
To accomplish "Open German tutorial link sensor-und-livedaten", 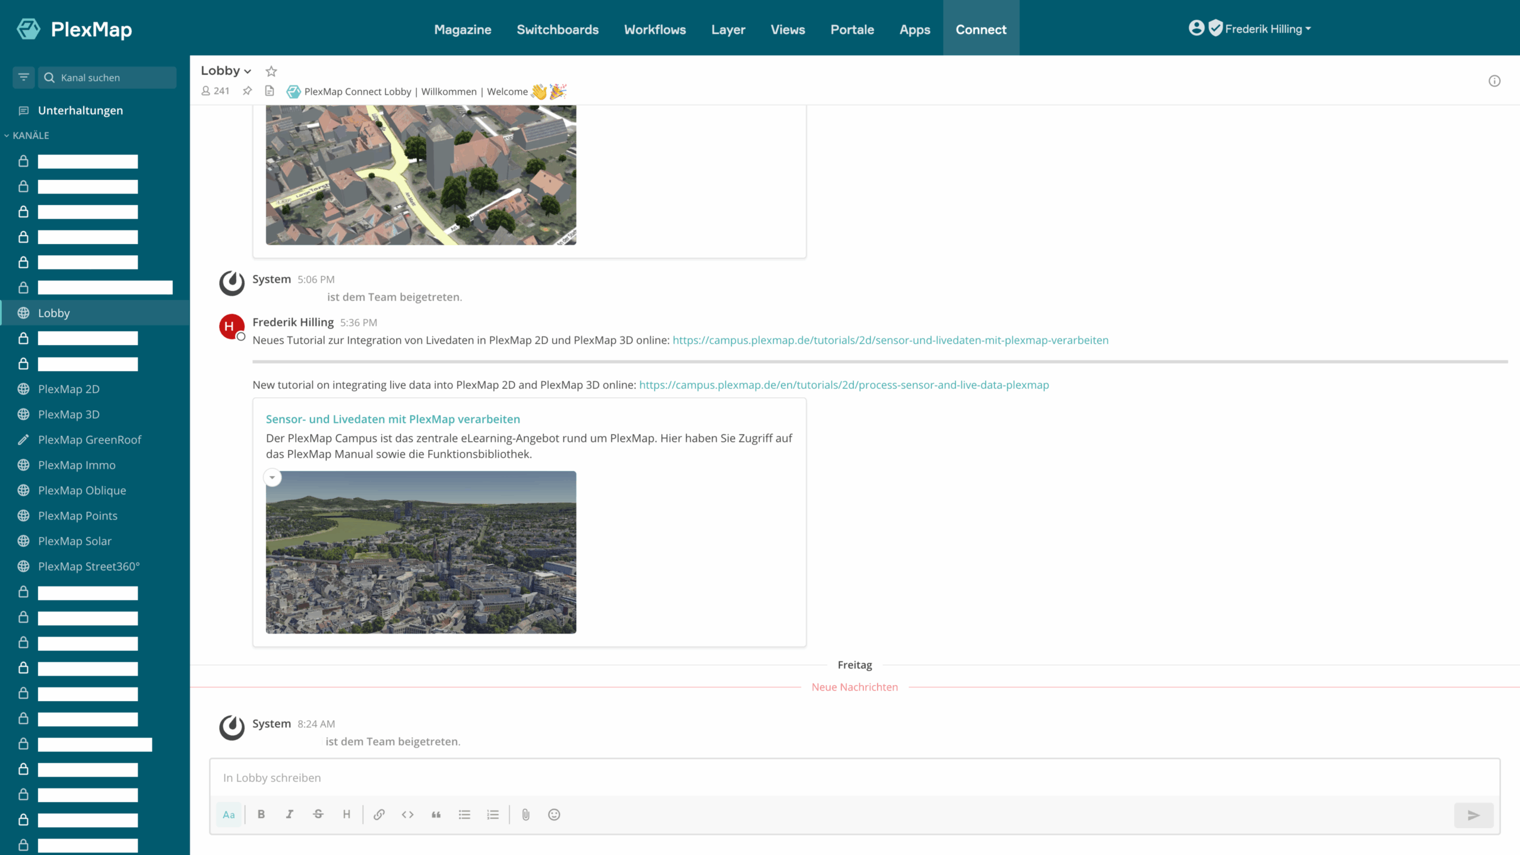I will coord(891,340).
